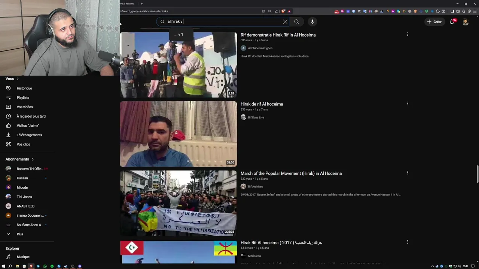The image size is (479, 269).
Task: Open options menu for Hirak de rif video
Action: click(408, 103)
